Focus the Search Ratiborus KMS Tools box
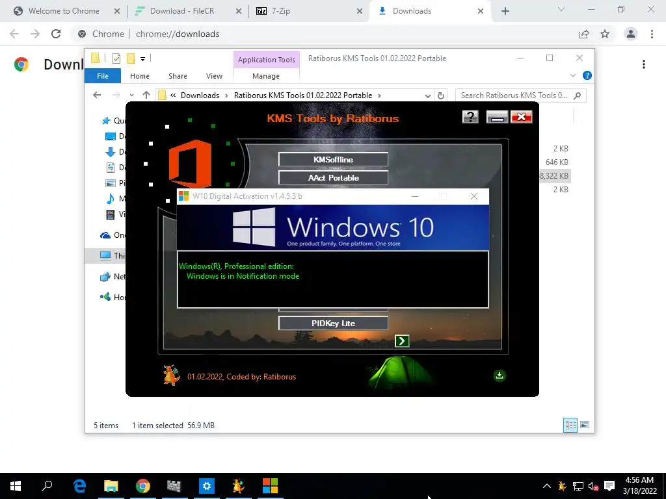Screen dimensions: 666x499 [520, 96]
